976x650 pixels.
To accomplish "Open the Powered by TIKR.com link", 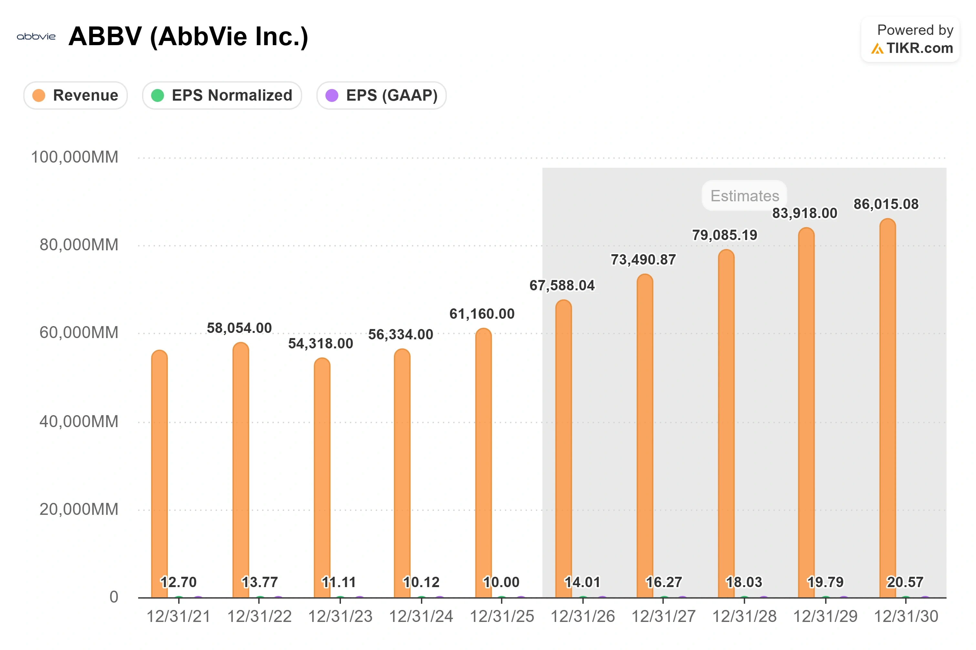I will point(910,39).
